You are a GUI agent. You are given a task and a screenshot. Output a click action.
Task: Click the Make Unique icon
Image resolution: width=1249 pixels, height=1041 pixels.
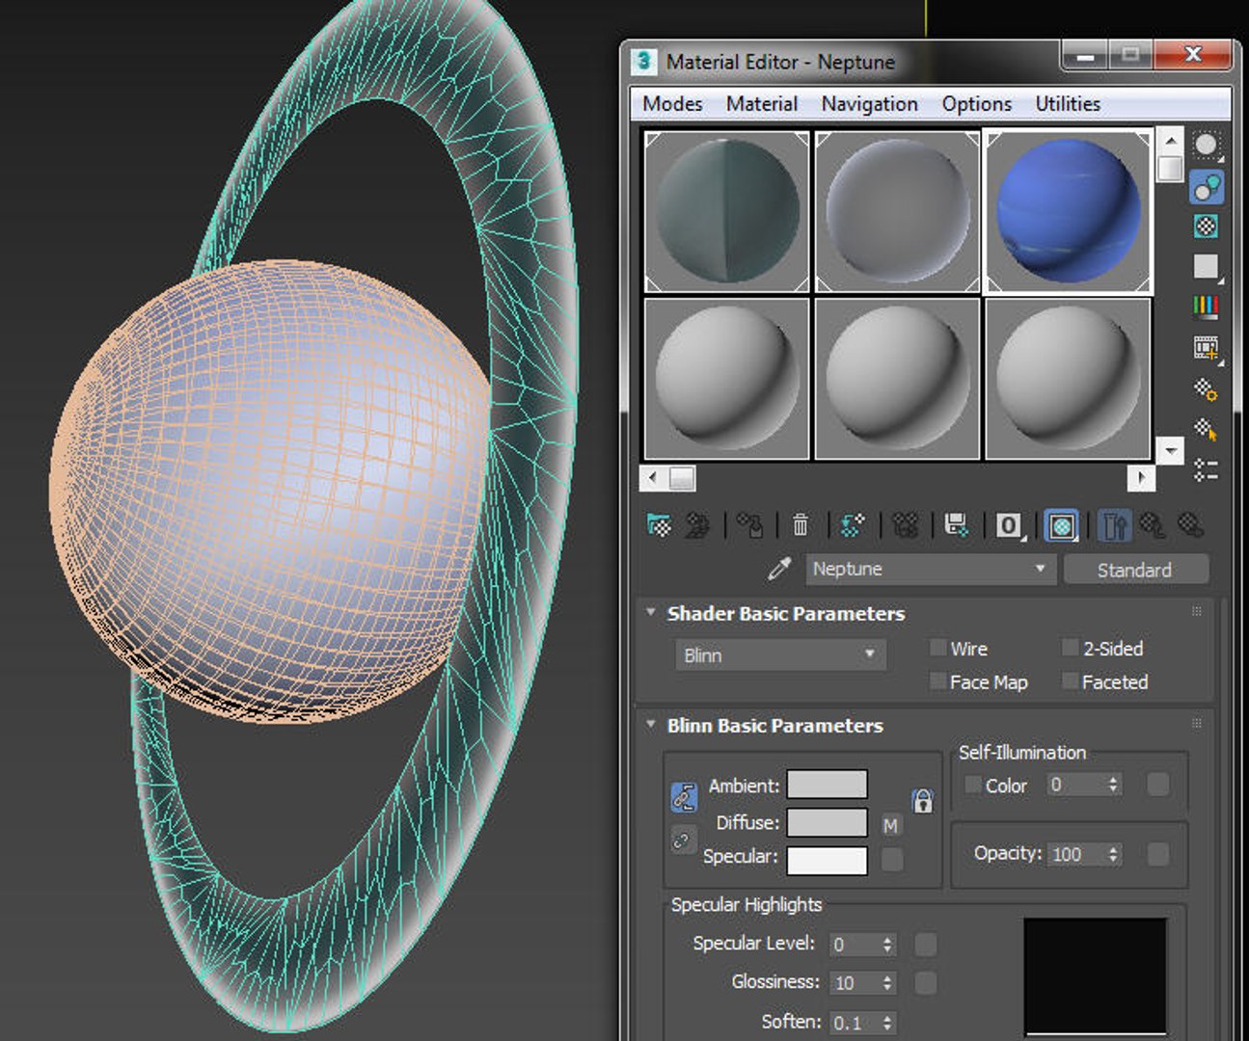[x=905, y=525]
